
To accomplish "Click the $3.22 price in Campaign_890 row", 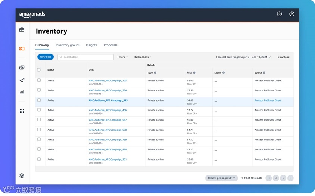I will (190, 150).
